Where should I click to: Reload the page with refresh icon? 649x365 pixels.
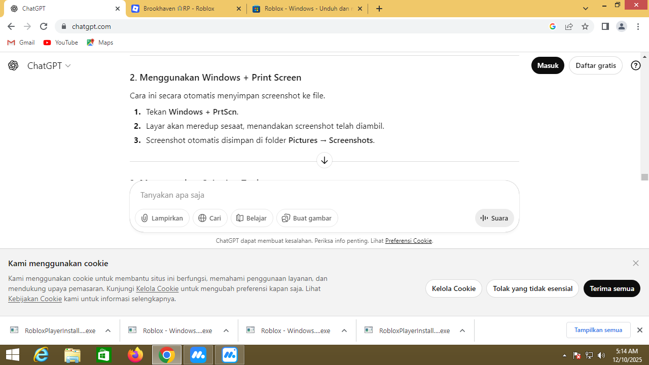(x=44, y=26)
